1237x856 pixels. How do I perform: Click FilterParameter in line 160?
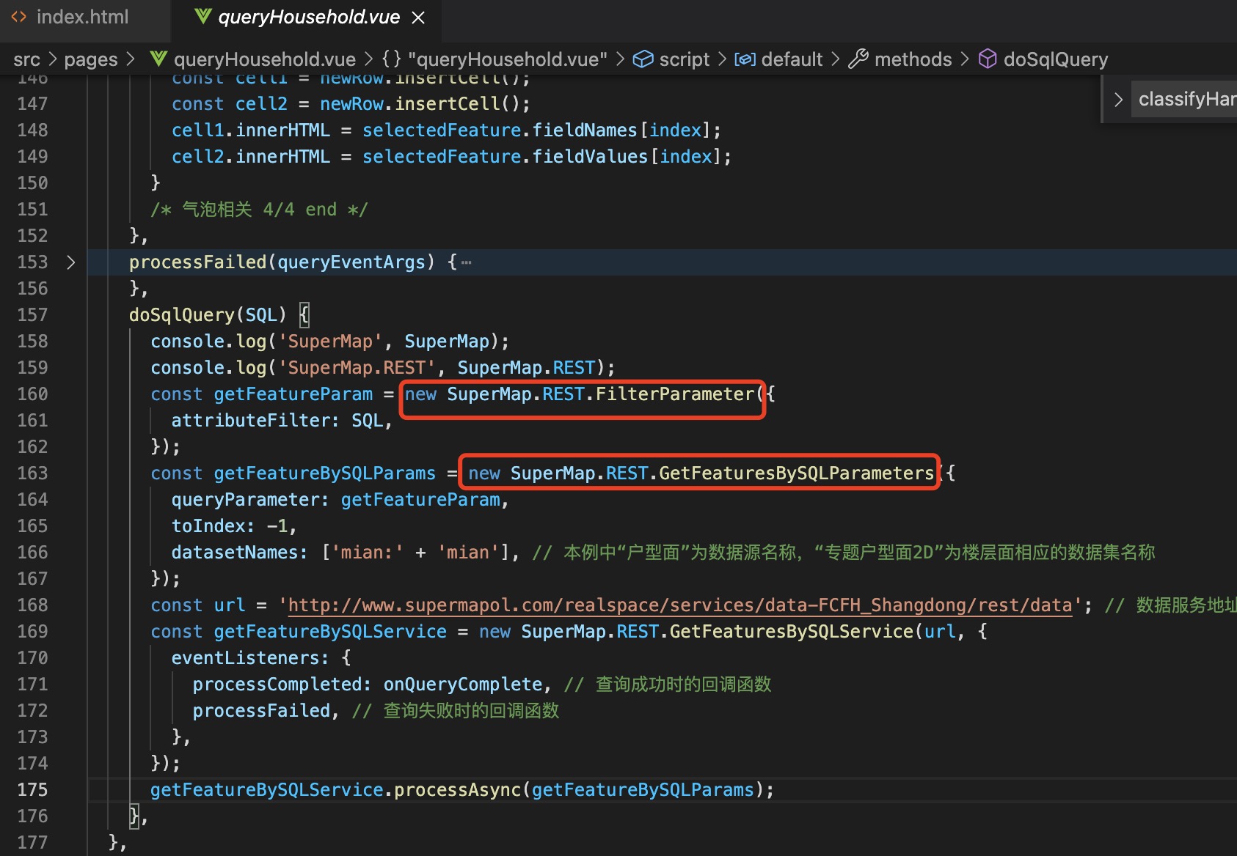pos(675,394)
